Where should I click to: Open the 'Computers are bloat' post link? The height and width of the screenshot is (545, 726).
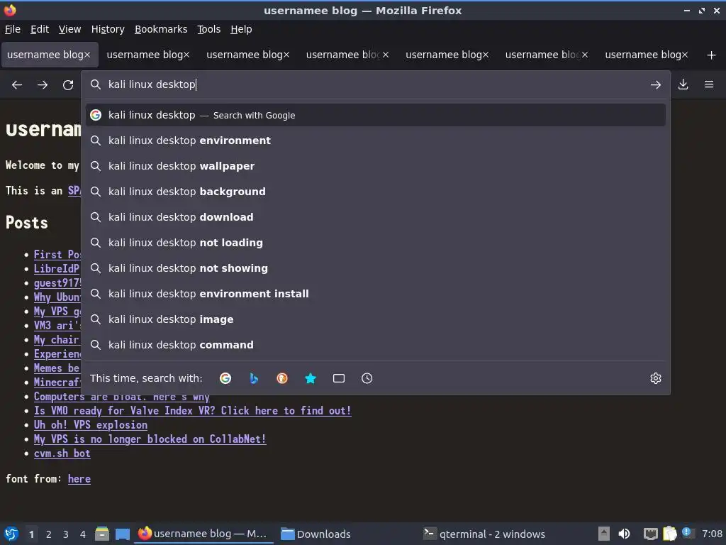point(122,397)
